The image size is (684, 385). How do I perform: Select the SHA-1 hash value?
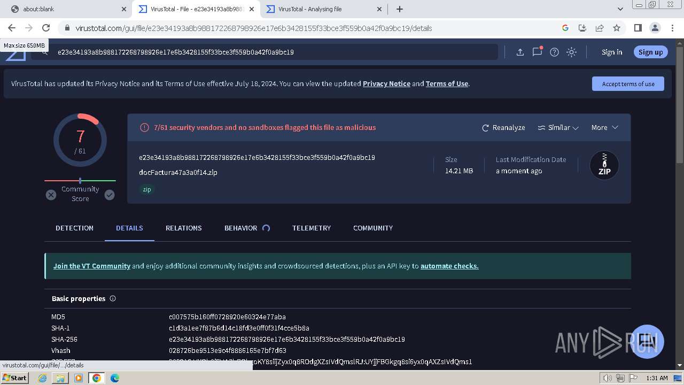pyautogui.click(x=239, y=328)
